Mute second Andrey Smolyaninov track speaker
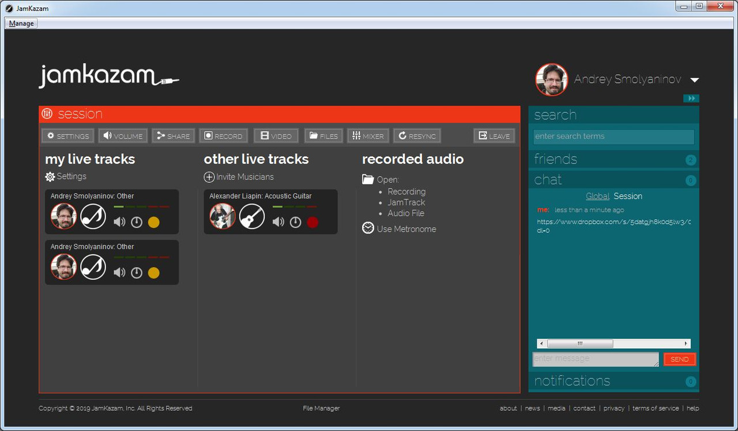This screenshot has width=738, height=431. point(119,273)
